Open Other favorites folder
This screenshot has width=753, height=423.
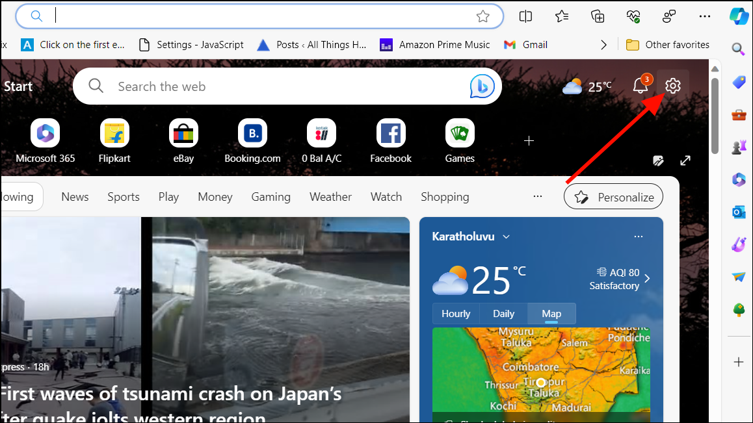point(668,45)
